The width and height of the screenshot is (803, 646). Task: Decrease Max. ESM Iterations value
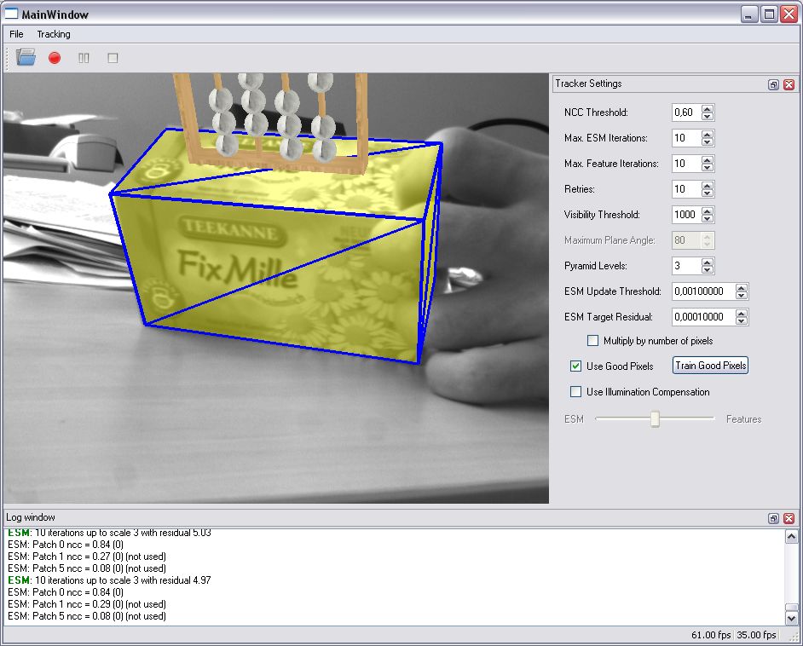708,141
